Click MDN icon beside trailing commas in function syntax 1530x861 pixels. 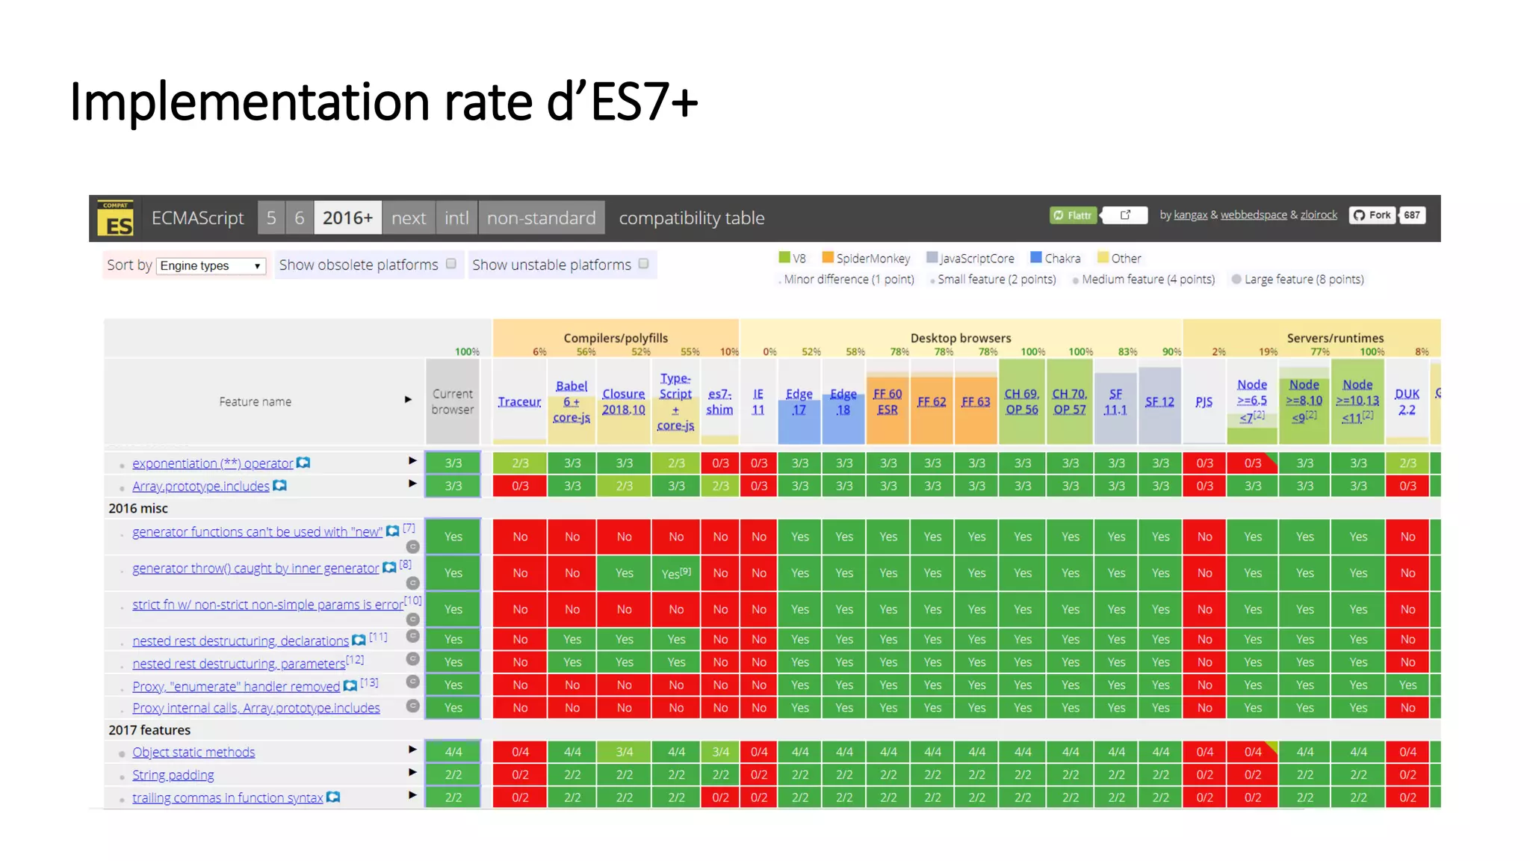(x=333, y=797)
